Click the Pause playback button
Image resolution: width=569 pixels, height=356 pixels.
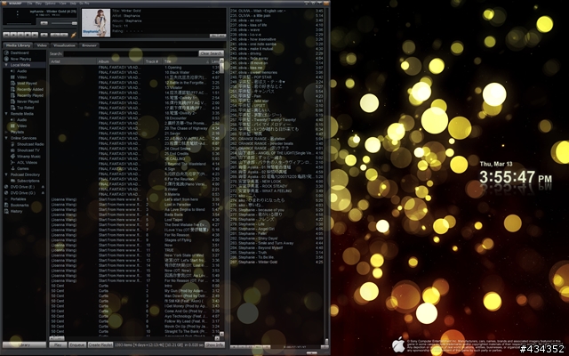click(20, 35)
